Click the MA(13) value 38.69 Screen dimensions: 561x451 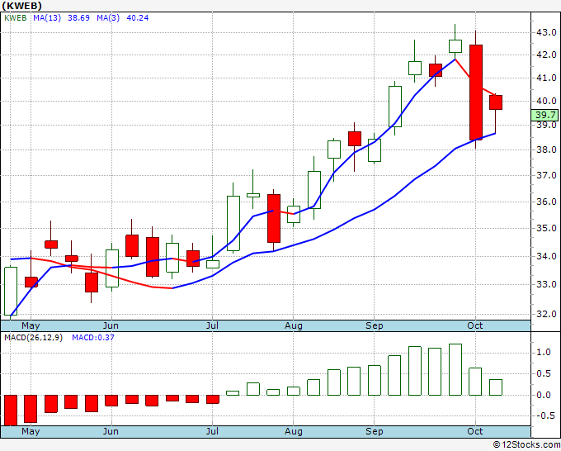(78, 18)
